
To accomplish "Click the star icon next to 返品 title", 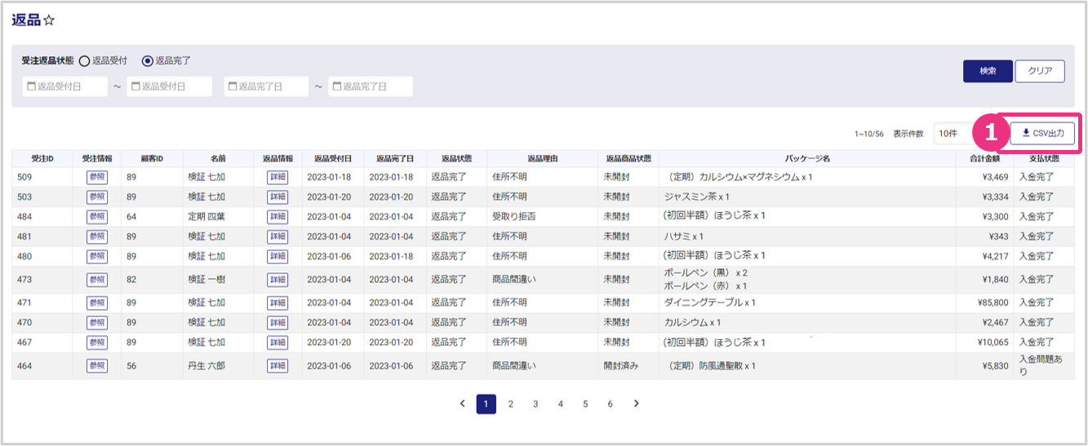I will click(x=48, y=20).
